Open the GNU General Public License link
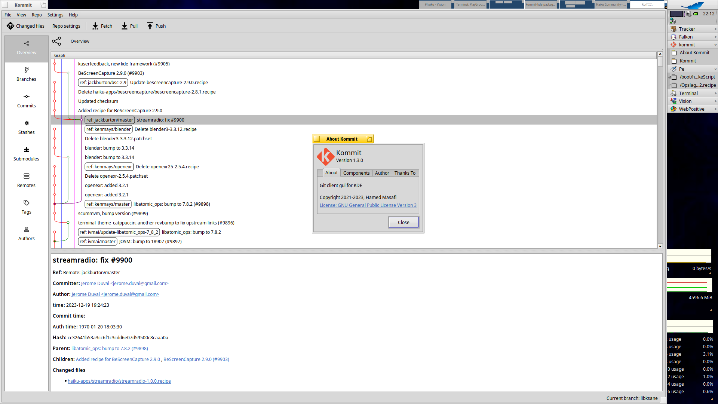The image size is (718, 404). tap(368, 205)
